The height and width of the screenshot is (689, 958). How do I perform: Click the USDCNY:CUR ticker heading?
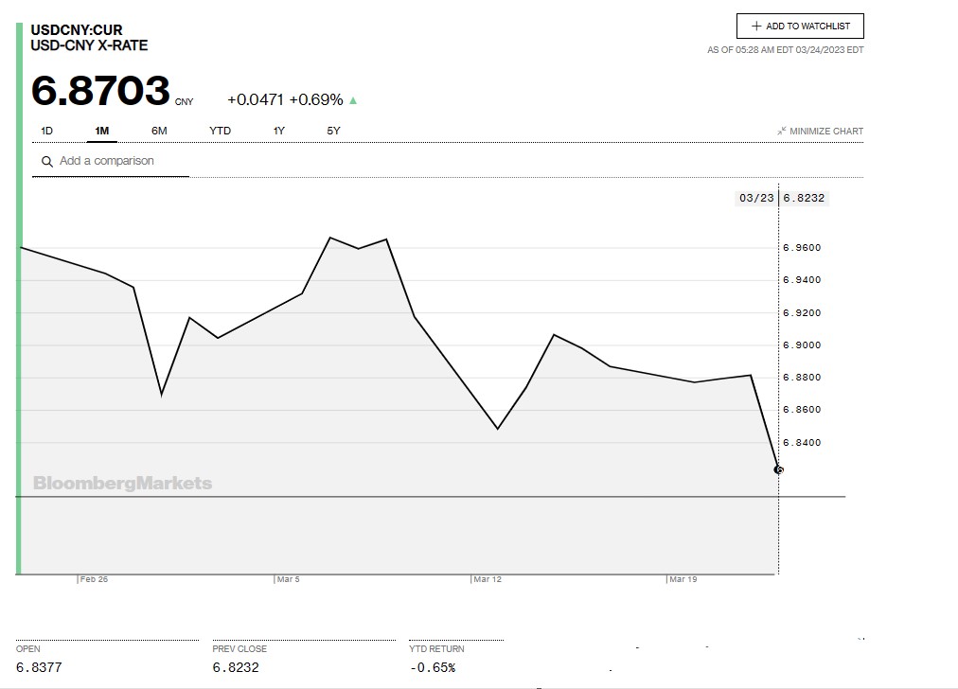coord(77,30)
